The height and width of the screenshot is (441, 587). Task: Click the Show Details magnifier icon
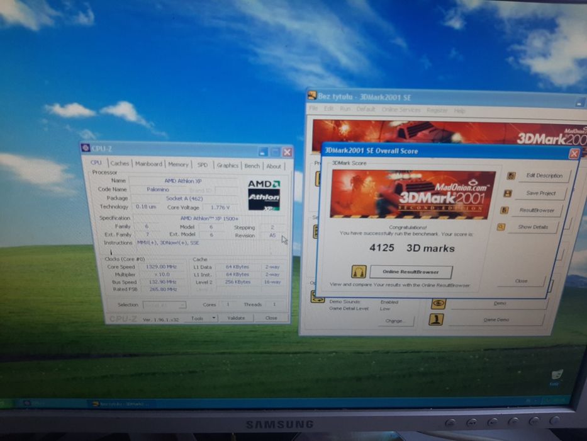click(501, 227)
